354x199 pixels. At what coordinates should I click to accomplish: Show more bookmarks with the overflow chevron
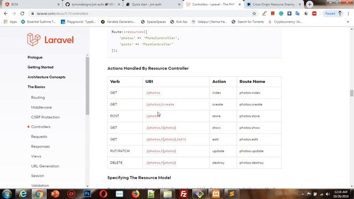pos(348,22)
